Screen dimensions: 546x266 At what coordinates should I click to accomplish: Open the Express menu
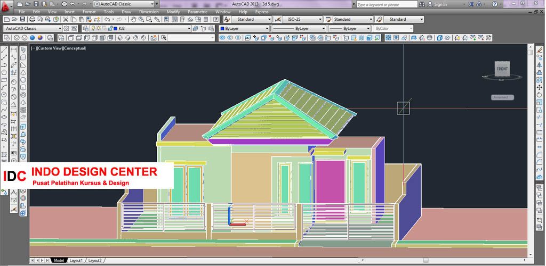click(262, 12)
